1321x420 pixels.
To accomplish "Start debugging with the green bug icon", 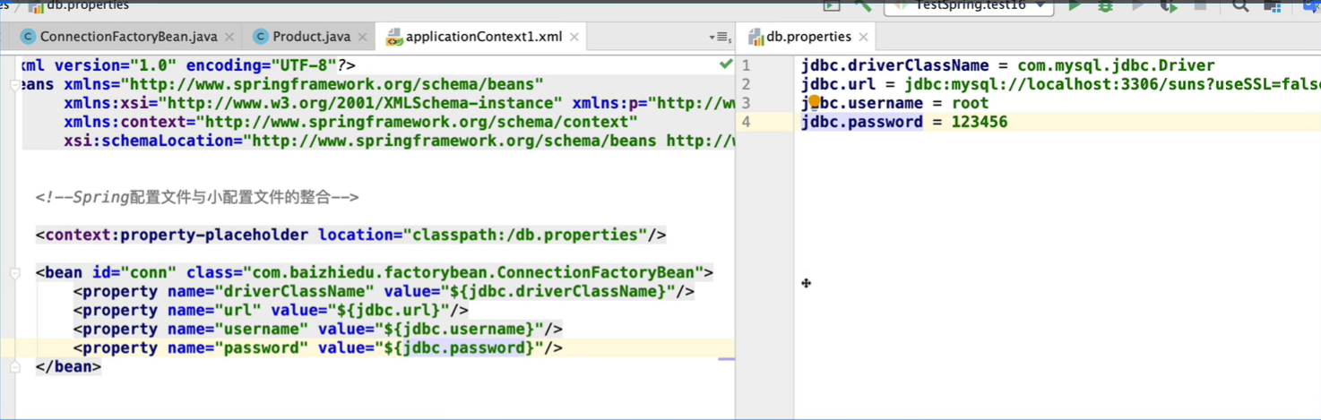I will coord(1105,5).
